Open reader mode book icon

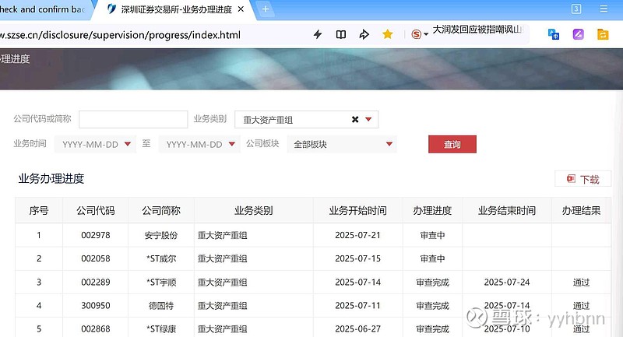point(341,34)
